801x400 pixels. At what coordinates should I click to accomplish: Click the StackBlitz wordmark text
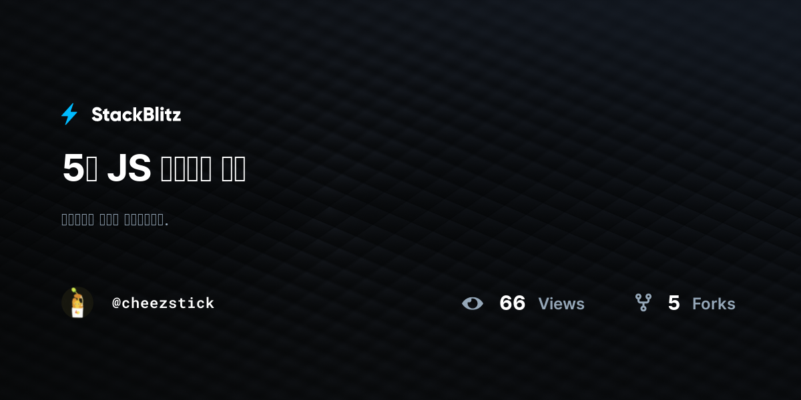point(136,115)
